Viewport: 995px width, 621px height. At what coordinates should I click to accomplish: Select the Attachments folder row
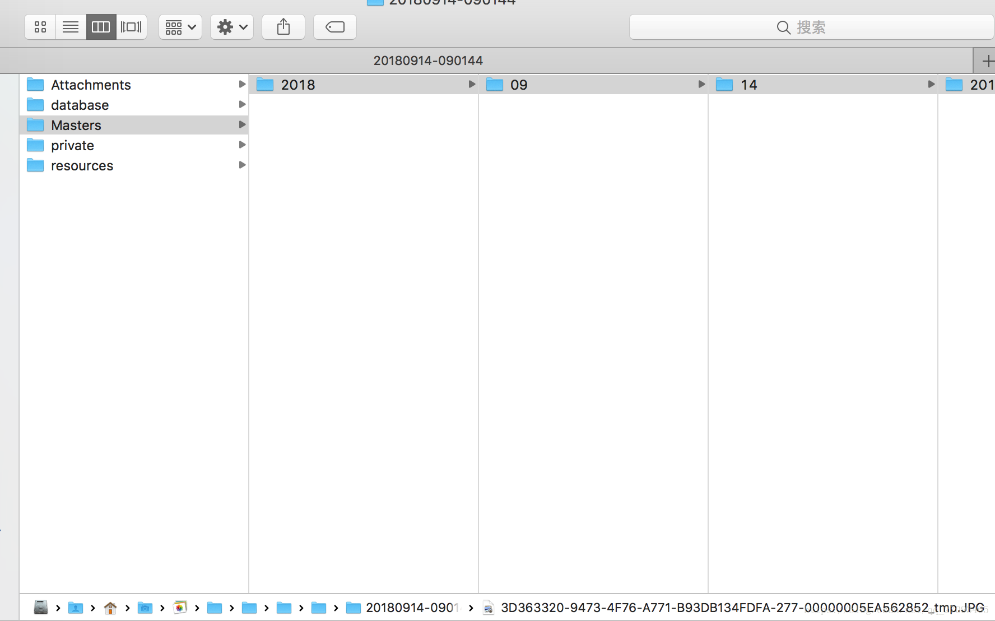[x=134, y=85]
